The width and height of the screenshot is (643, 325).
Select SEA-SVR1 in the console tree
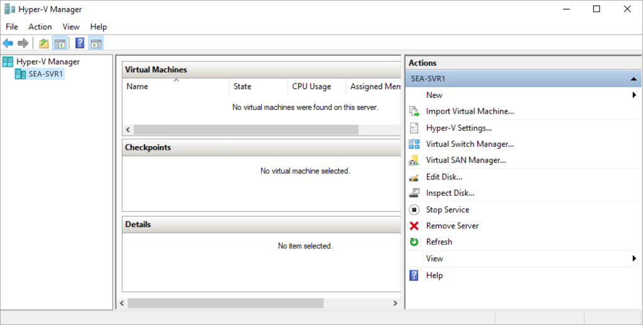tap(45, 74)
